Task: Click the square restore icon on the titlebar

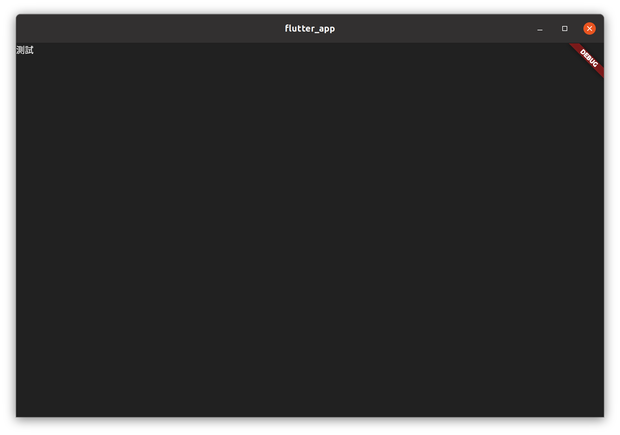Action: tap(564, 28)
